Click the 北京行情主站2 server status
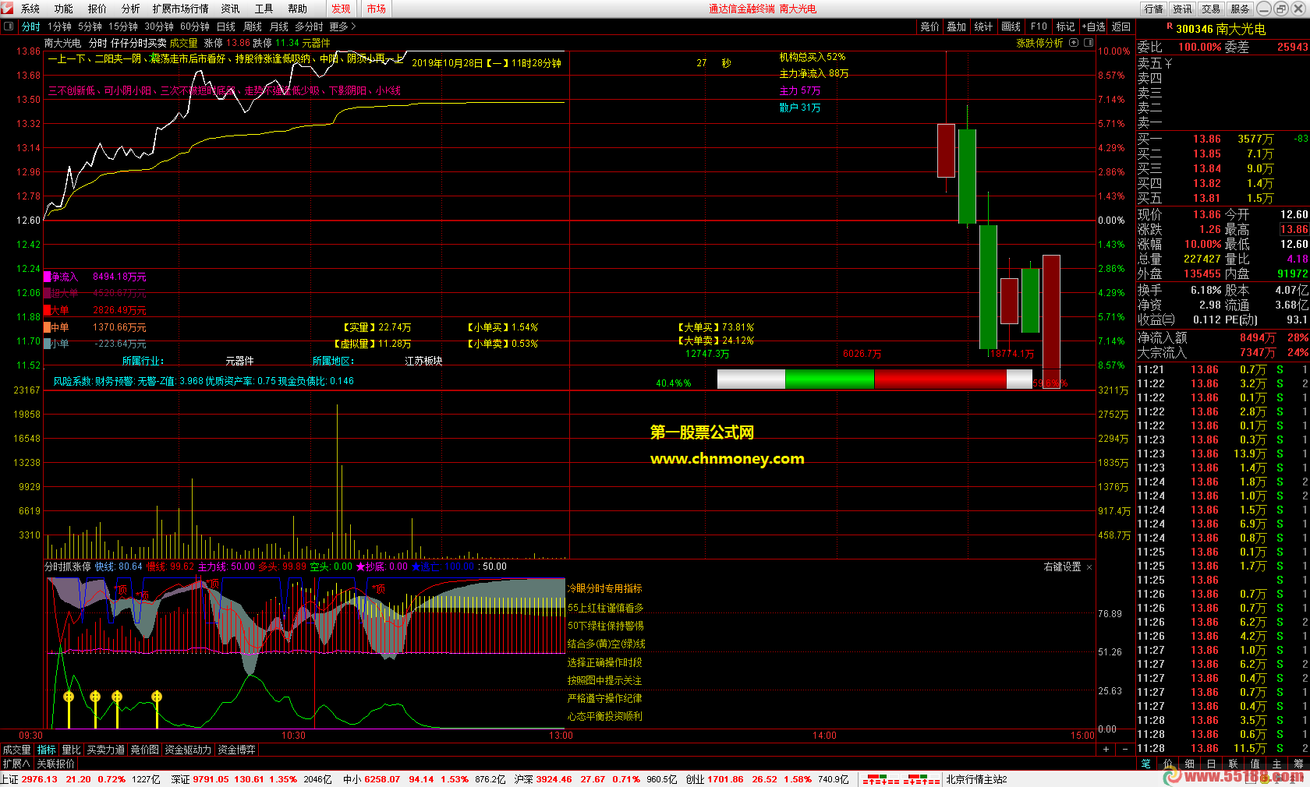The width and height of the screenshot is (1310, 787). click(976, 779)
